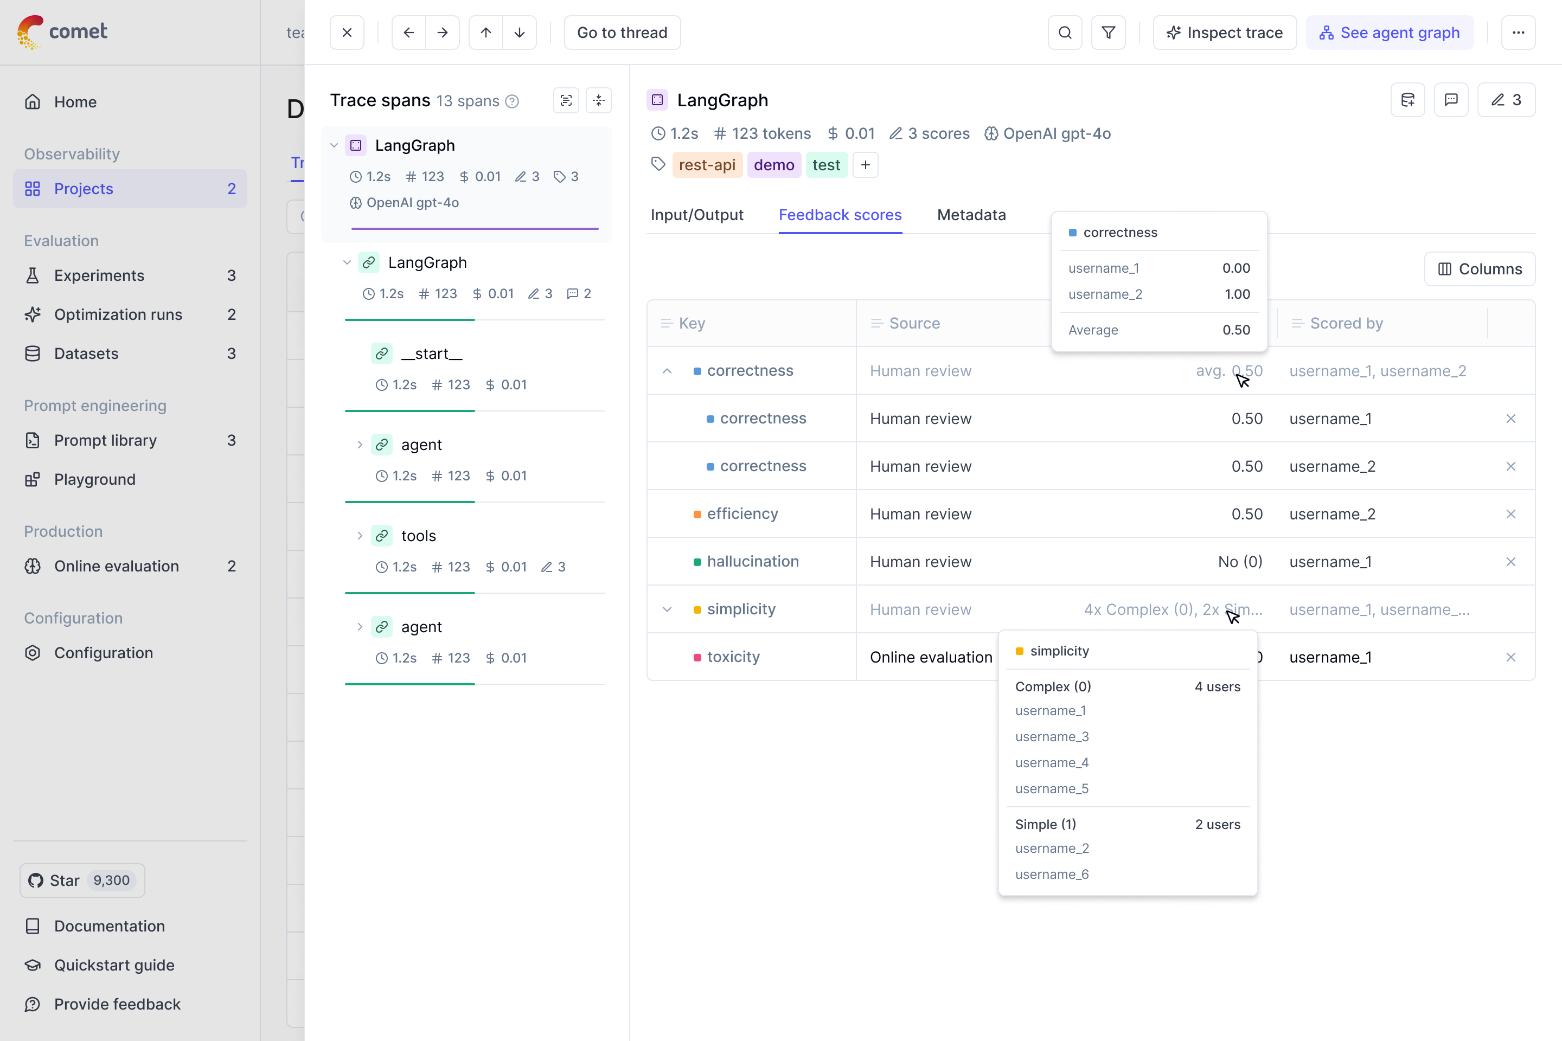Screen dimensions: 1562x1041
Task: Expand the tools span node
Action: coord(359,536)
